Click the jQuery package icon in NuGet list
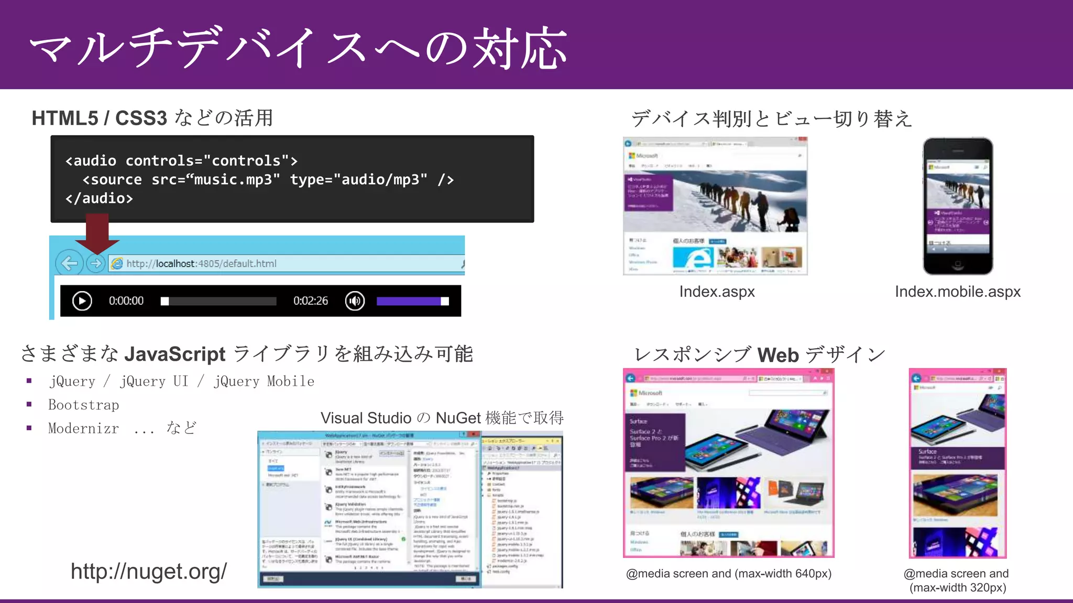This screenshot has width=1073, height=603. (329, 455)
